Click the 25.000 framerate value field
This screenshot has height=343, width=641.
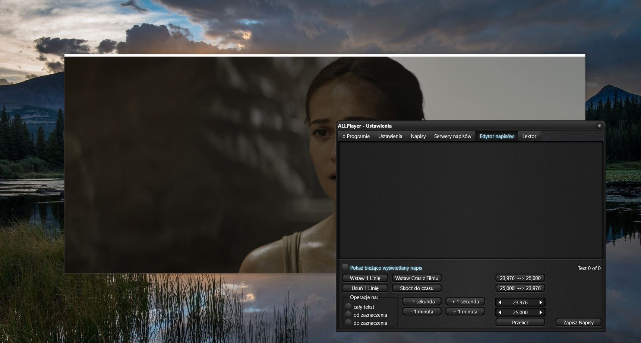tap(520, 312)
